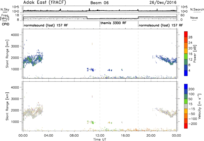Click the Power colorbar '28' tick label
Screen dimensions: 204x141
190,37
